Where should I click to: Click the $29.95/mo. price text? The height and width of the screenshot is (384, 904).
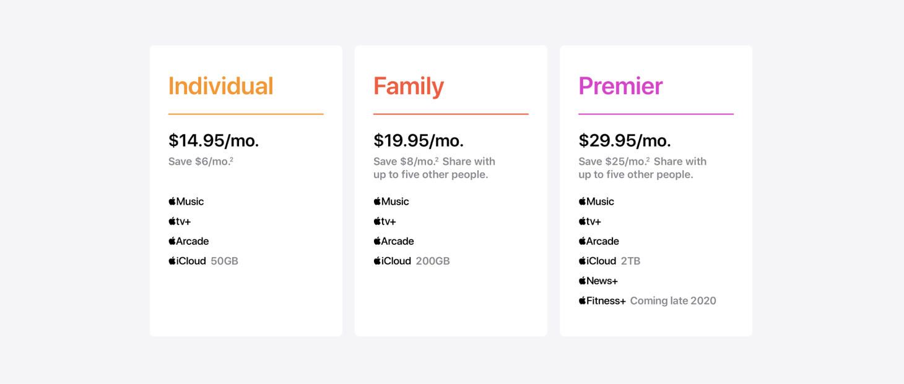pos(625,140)
